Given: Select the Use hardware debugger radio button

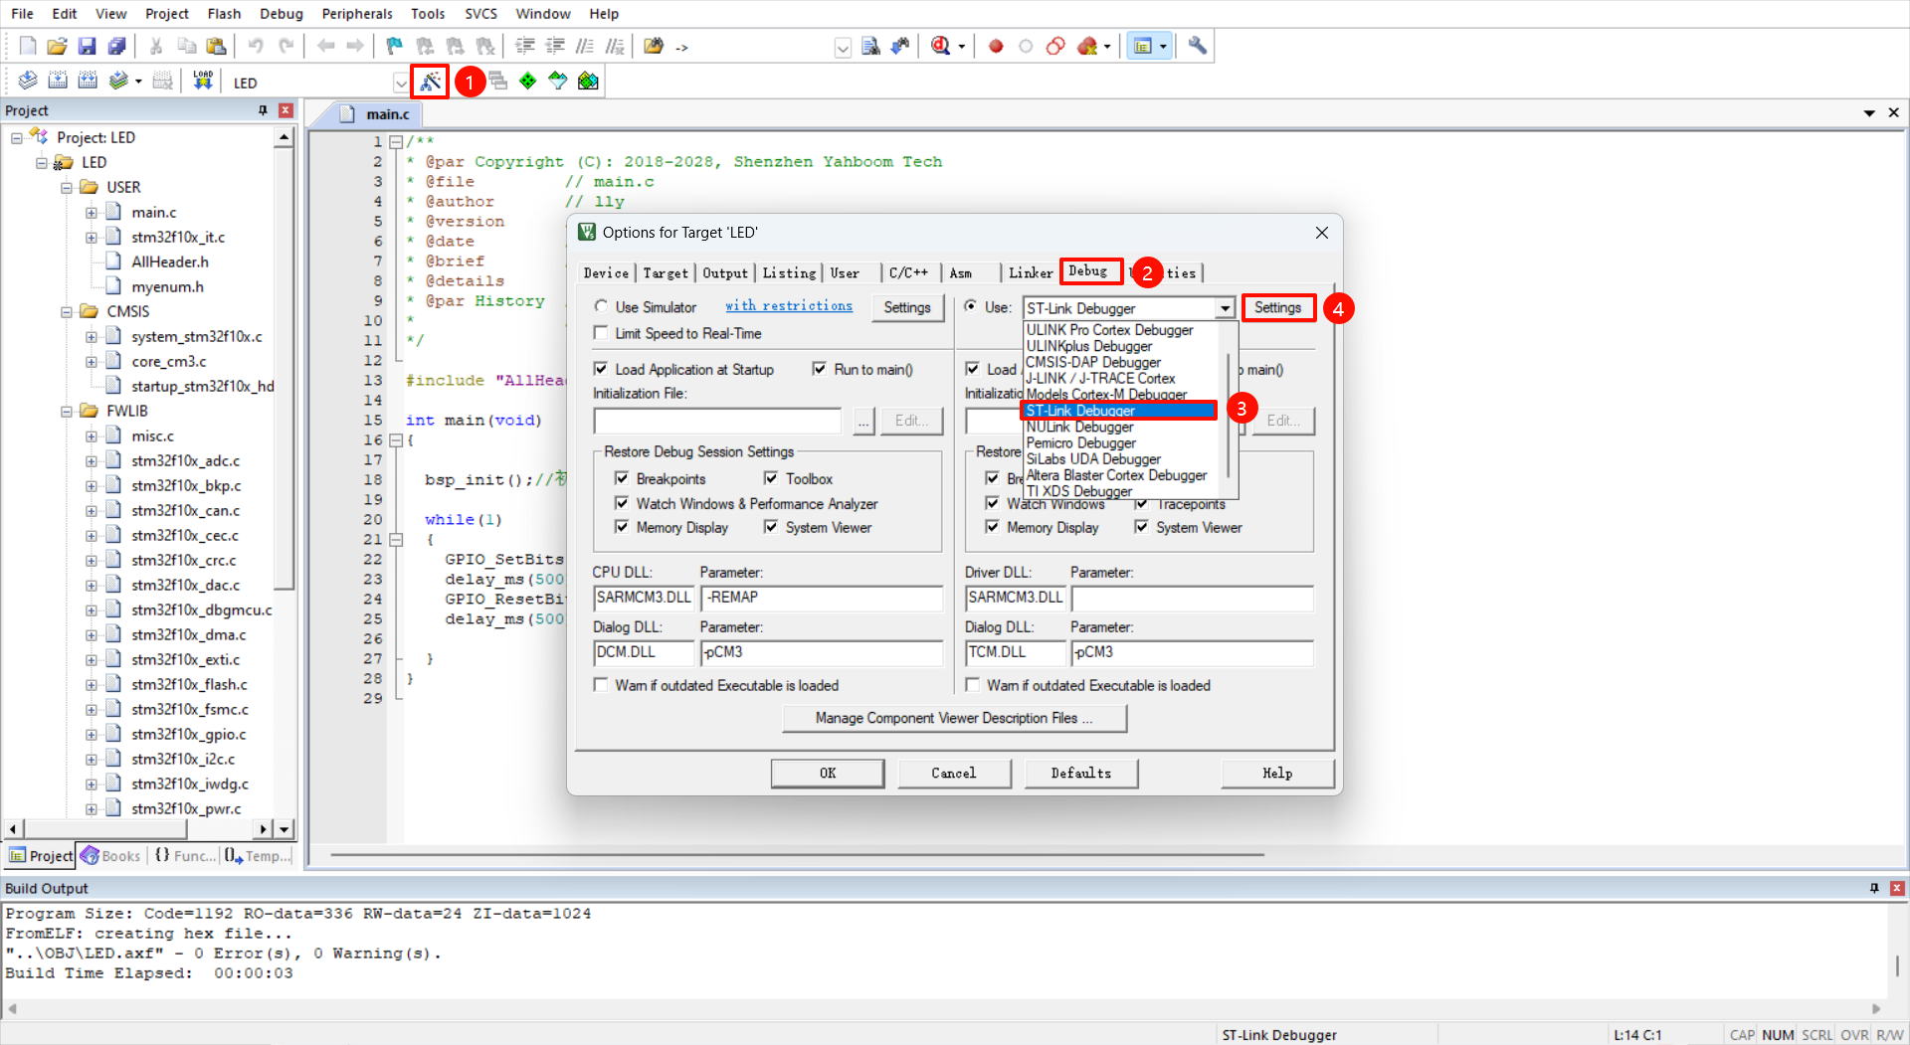Looking at the screenshot, I should tap(971, 306).
